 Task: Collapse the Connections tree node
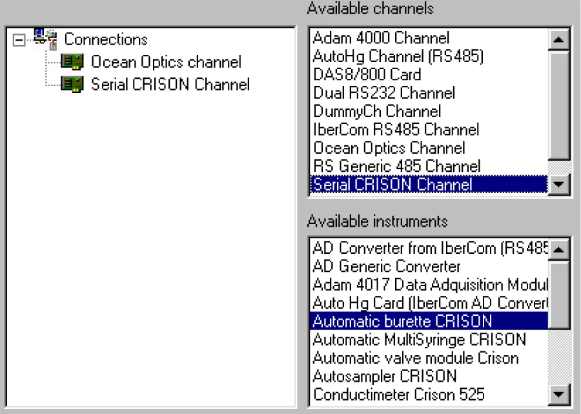click(19, 39)
